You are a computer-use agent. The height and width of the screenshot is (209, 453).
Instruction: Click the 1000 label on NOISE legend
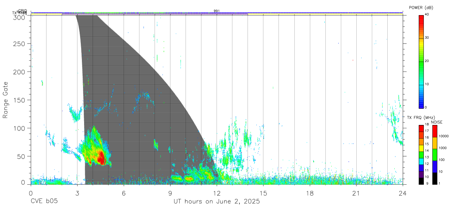(x=443, y=148)
